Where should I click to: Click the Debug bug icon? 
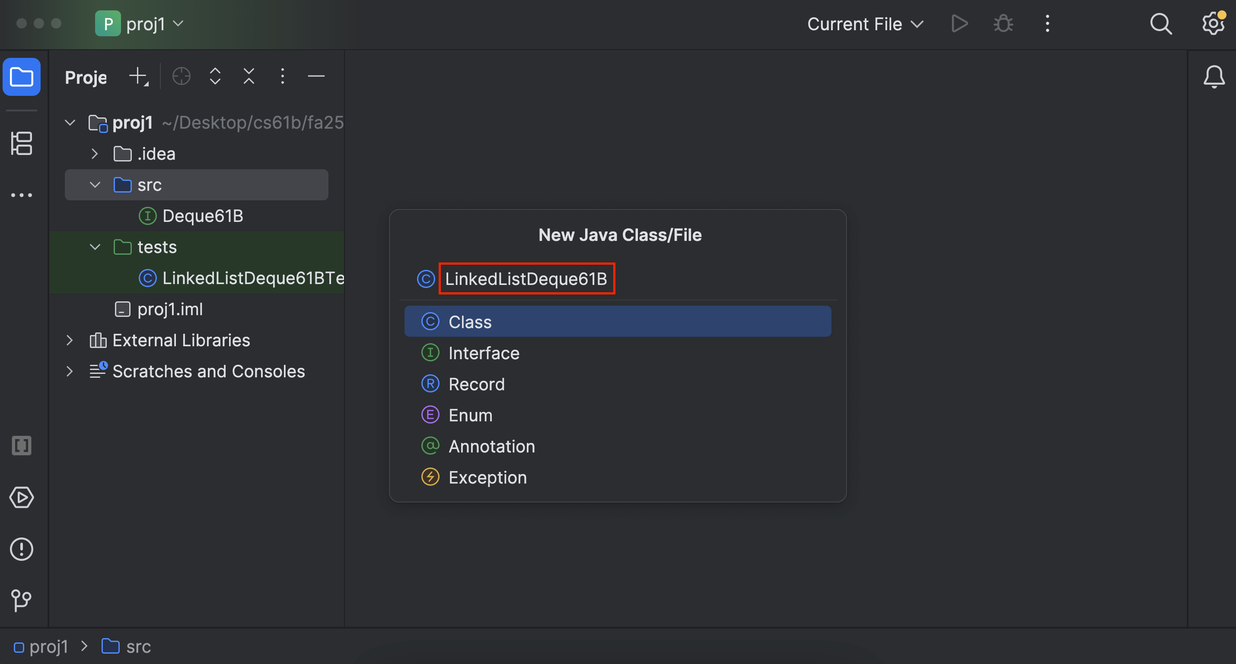1003,24
